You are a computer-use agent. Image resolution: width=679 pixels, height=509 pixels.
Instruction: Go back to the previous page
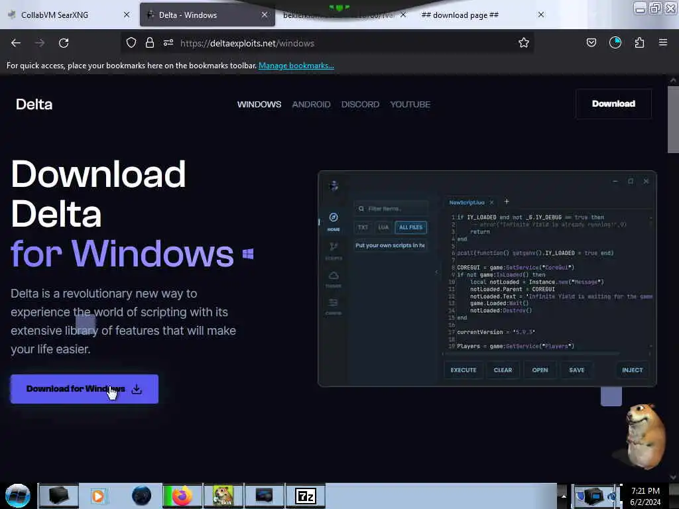16,43
